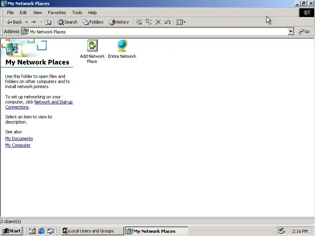Click the Copy To toolbar icon
The height and width of the screenshot is (236, 315).
(149, 22)
